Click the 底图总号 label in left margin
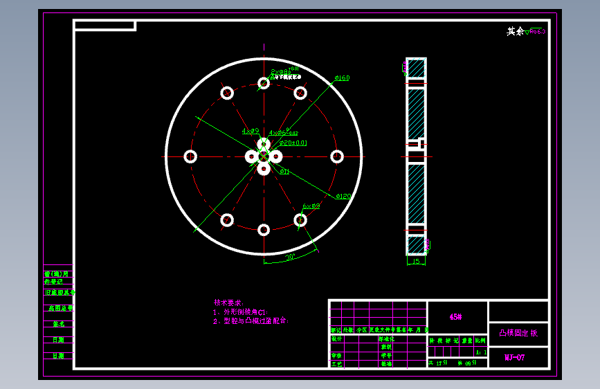 pos(60,308)
